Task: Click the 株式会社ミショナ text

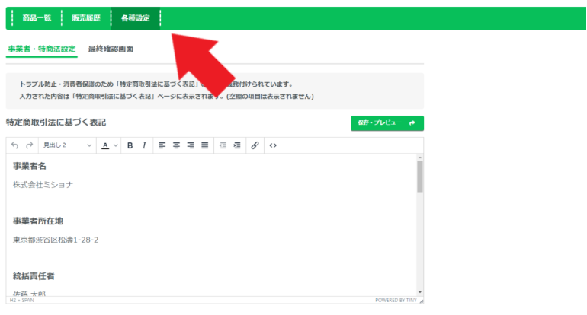Action: point(43,185)
